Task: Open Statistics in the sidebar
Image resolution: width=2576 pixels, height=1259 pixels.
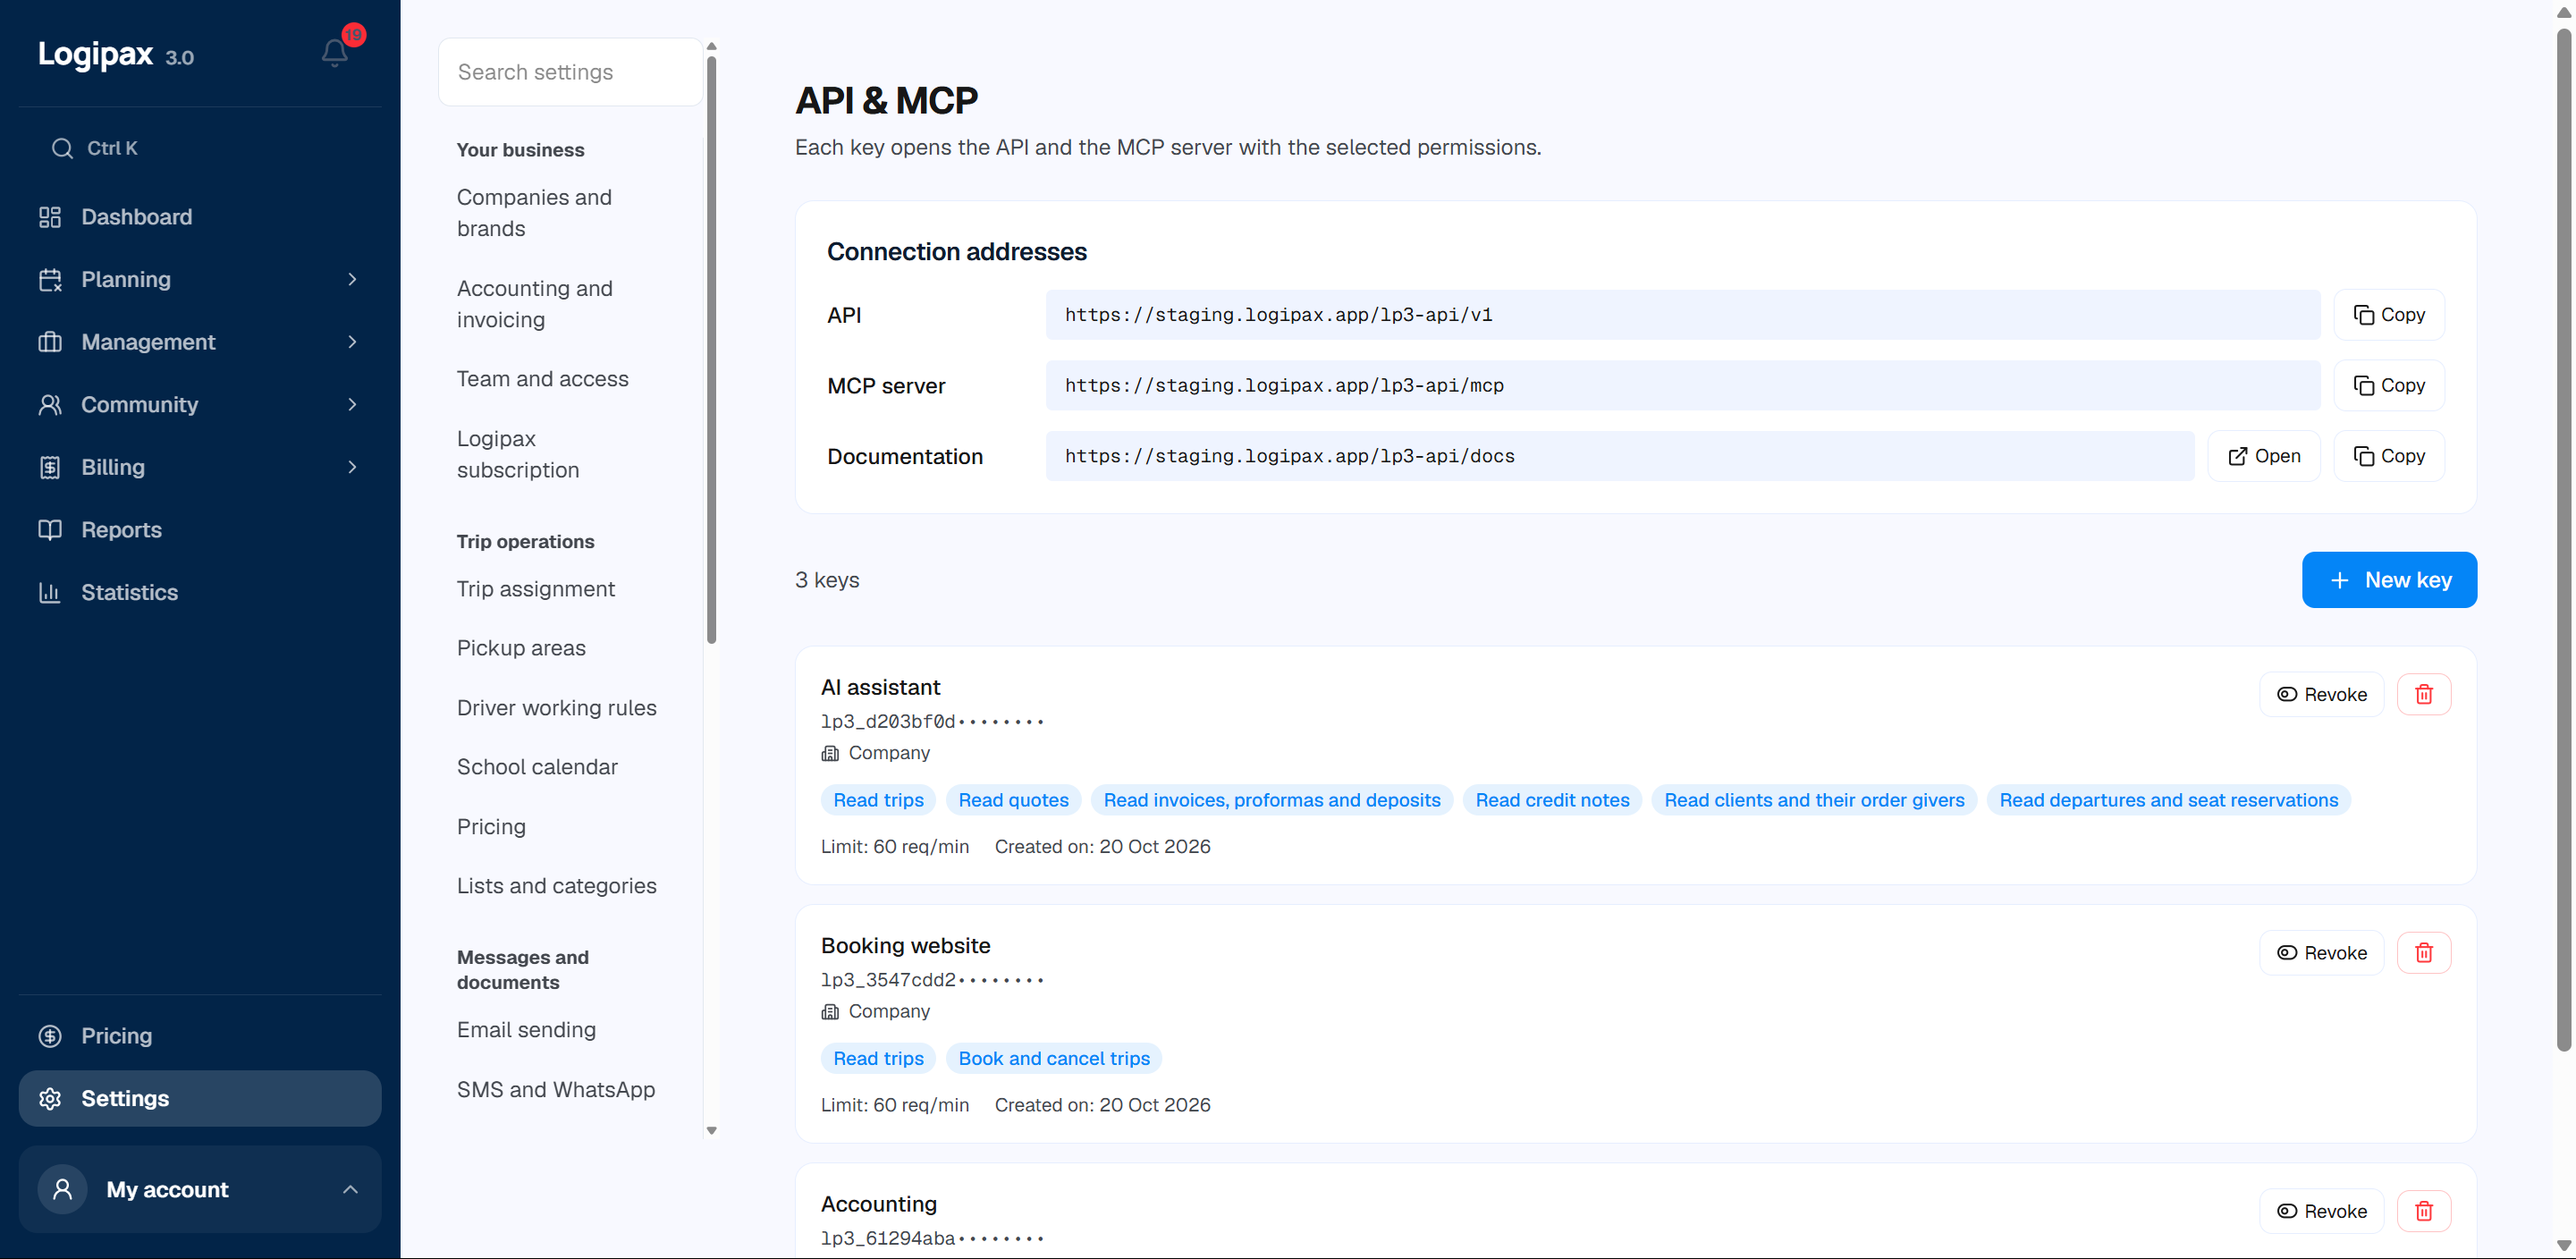Action: click(x=199, y=592)
